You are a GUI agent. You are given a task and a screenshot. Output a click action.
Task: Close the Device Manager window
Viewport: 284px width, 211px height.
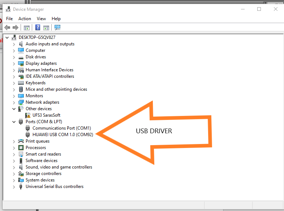point(275,9)
